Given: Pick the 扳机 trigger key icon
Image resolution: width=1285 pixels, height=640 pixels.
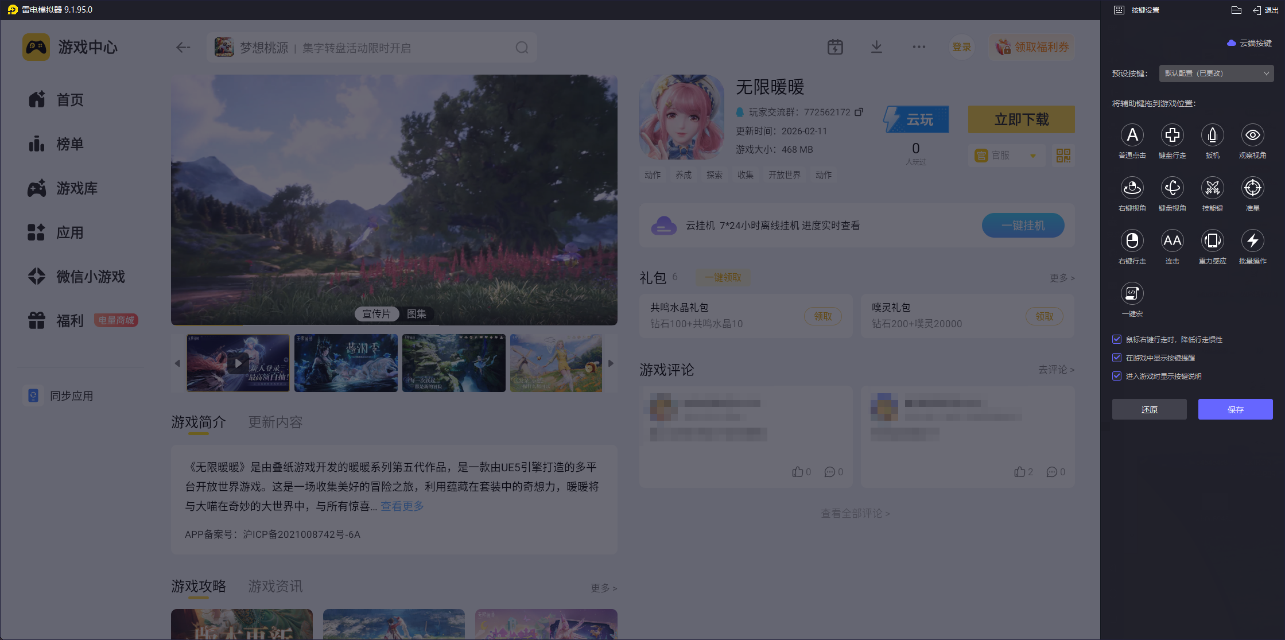Looking at the screenshot, I should (1212, 135).
